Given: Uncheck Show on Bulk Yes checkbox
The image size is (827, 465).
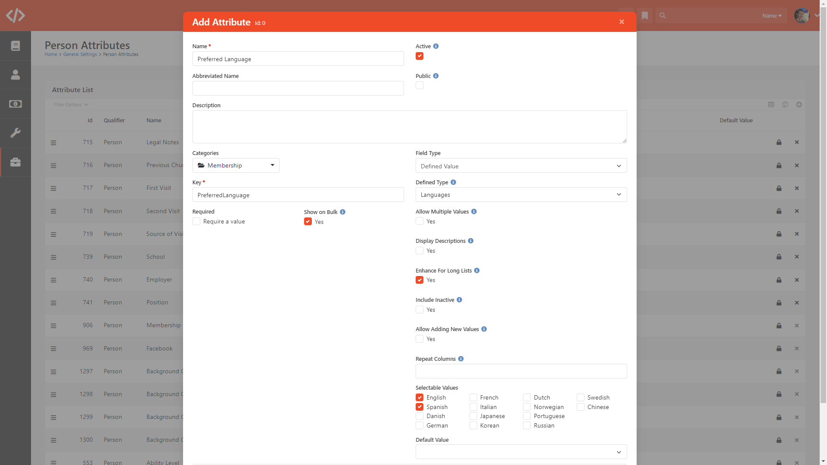Looking at the screenshot, I should pos(308,221).
